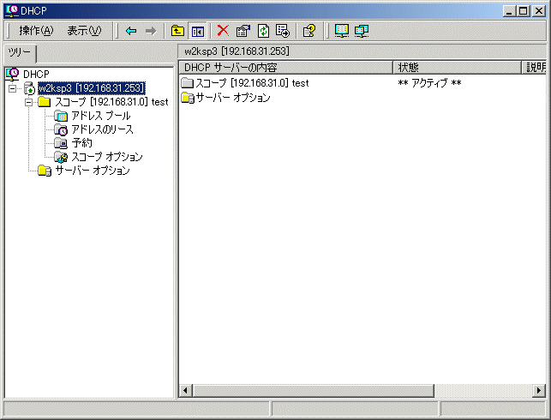This screenshot has height=420, width=551.
Task: Select the DHCP root icon in tree
Action: (12, 75)
